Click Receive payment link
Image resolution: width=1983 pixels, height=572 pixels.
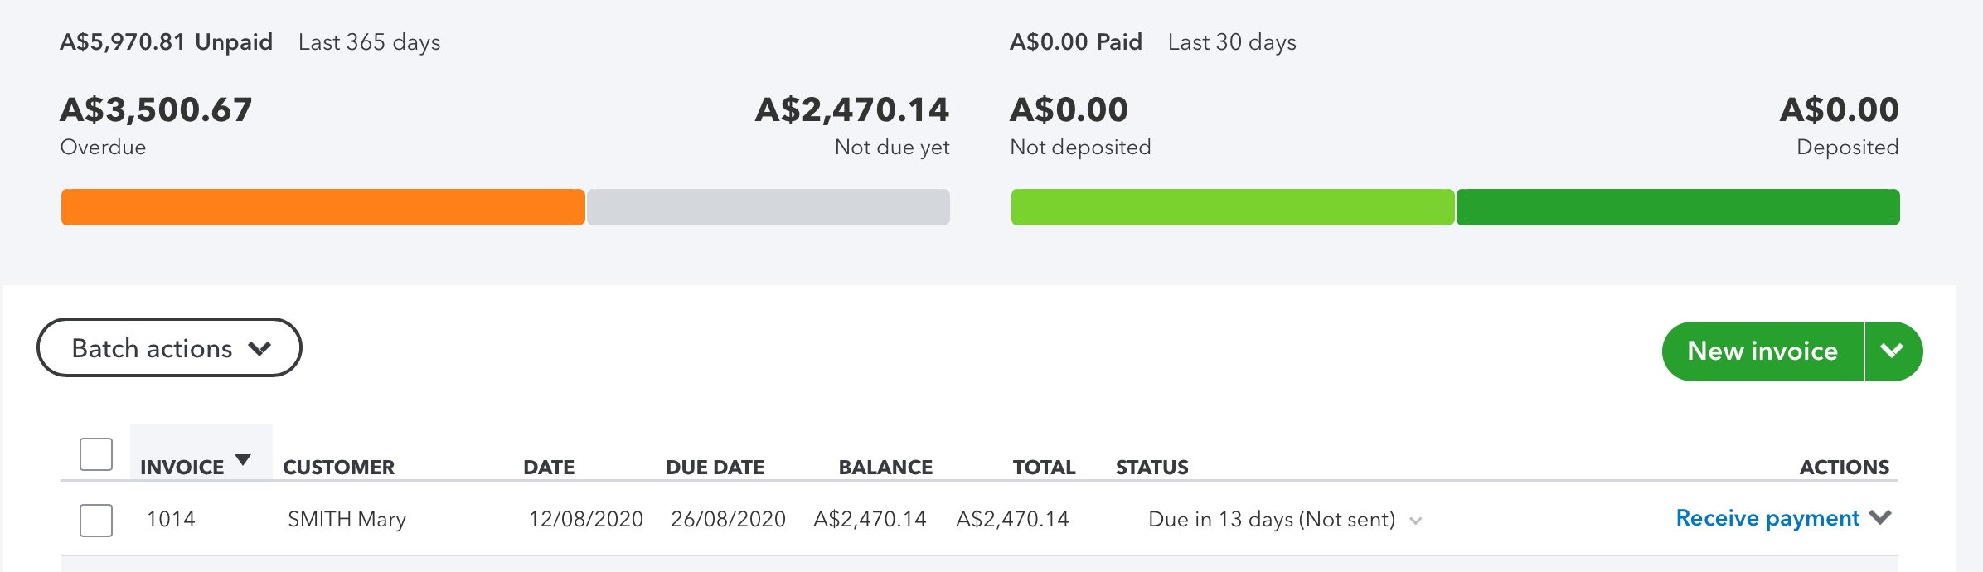(1767, 518)
